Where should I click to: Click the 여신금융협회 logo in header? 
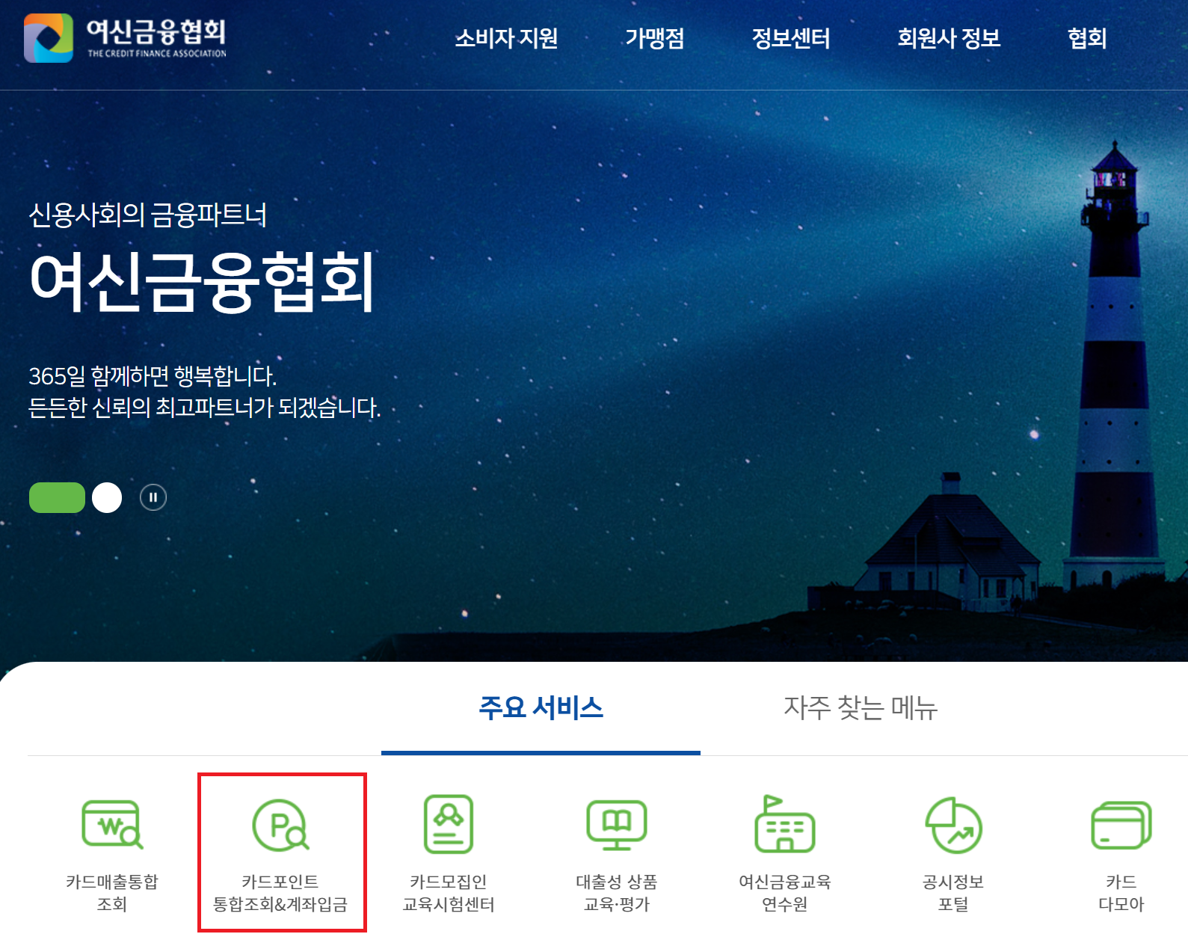click(x=125, y=38)
